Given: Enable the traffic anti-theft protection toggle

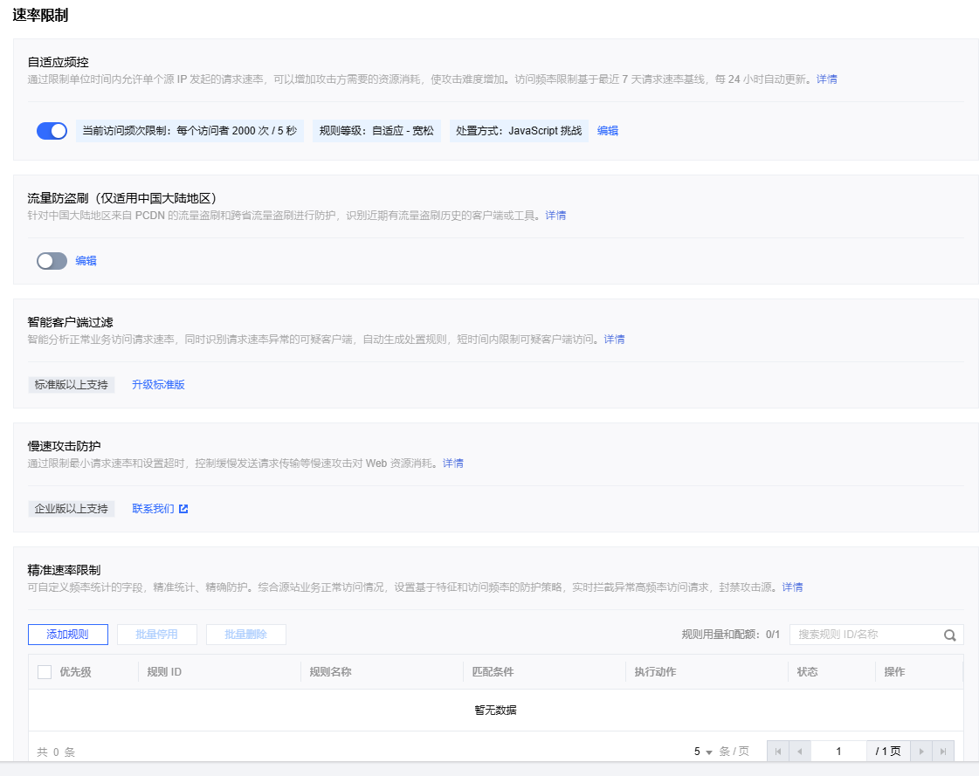Looking at the screenshot, I should coord(52,261).
